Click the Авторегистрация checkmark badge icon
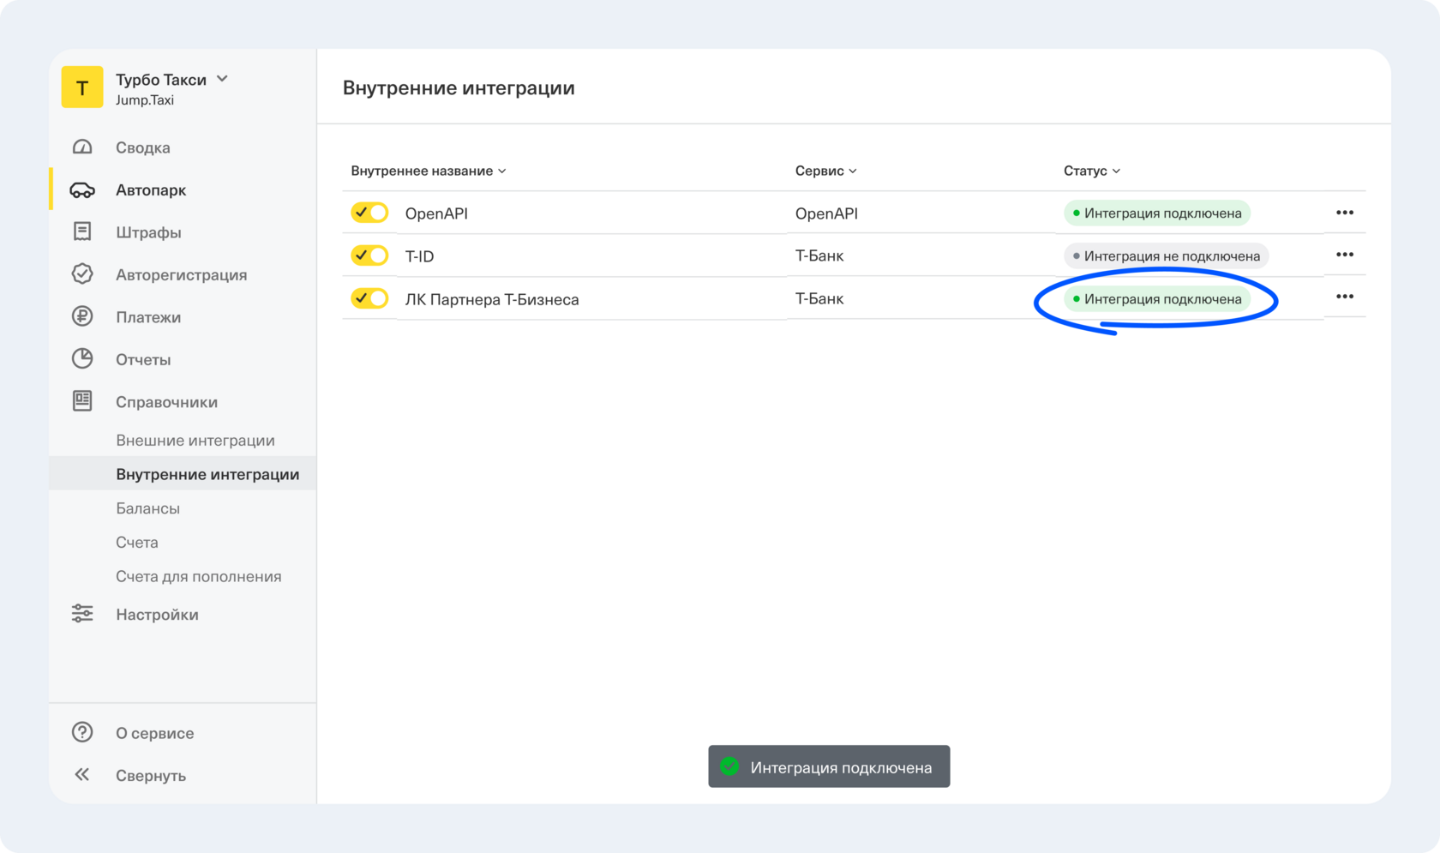The height and width of the screenshot is (853, 1440). 82,274
